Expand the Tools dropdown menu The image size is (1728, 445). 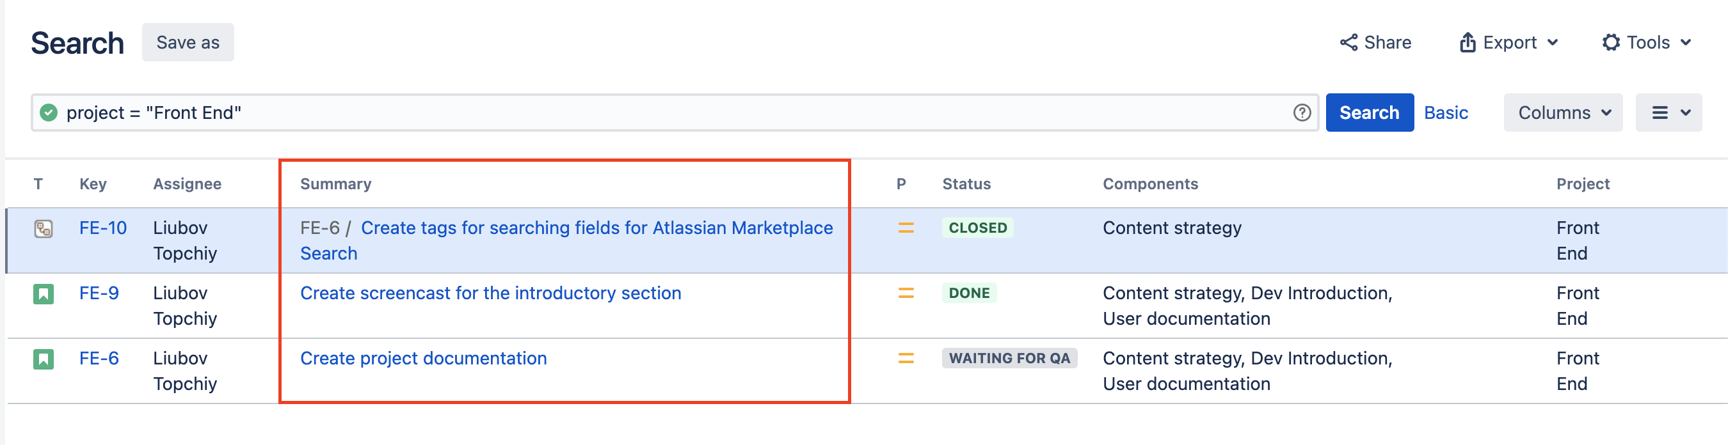click(1647, 43)
